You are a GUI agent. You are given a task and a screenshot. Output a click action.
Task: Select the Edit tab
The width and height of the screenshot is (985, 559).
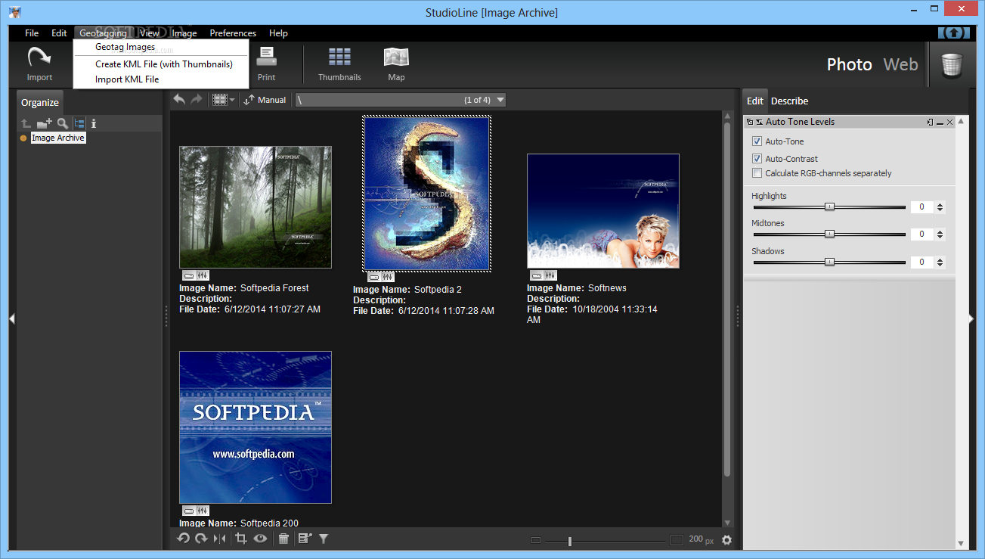click(x=754, y=101)
